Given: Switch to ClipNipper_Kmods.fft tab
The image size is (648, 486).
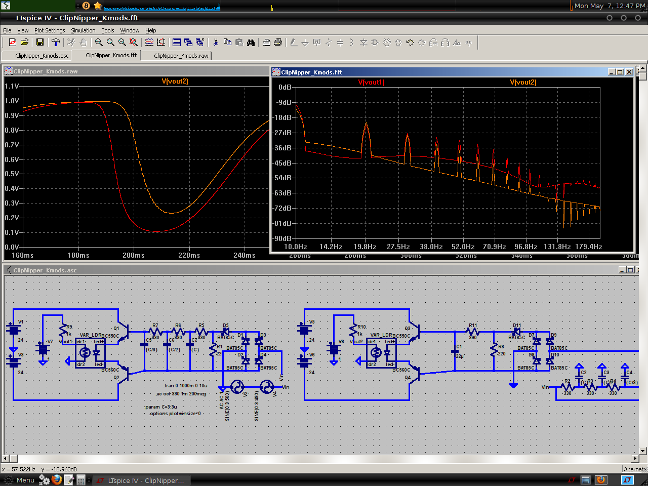Looking at the screenshot, I should (106, 55).
